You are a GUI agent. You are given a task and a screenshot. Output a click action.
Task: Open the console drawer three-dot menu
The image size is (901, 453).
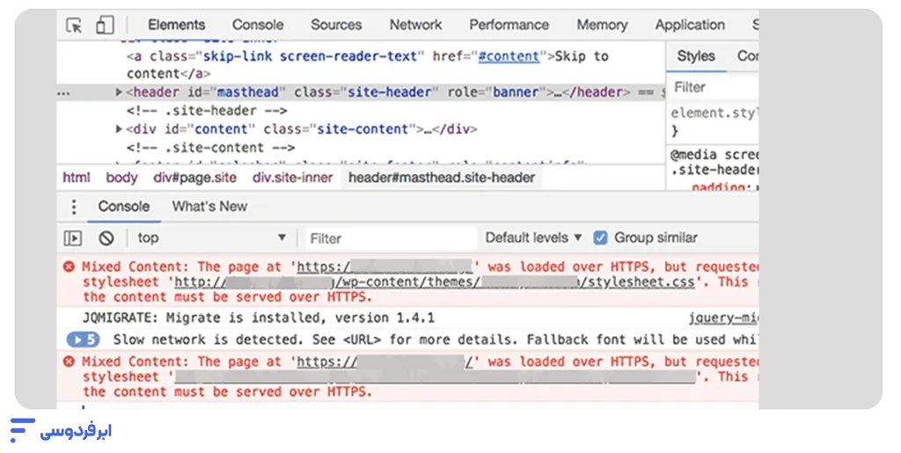pyautogui.click(x=74, y=208)
